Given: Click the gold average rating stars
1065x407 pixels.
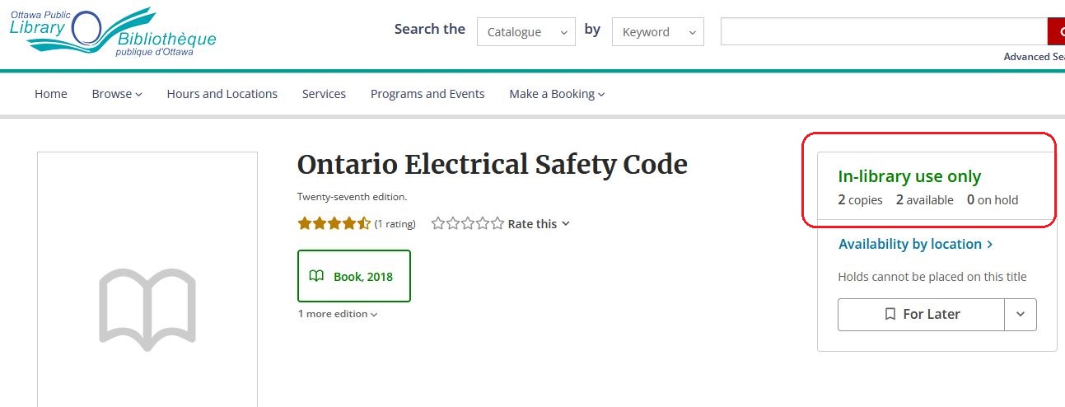Looking at the screenshot, I should pos(334,223).
